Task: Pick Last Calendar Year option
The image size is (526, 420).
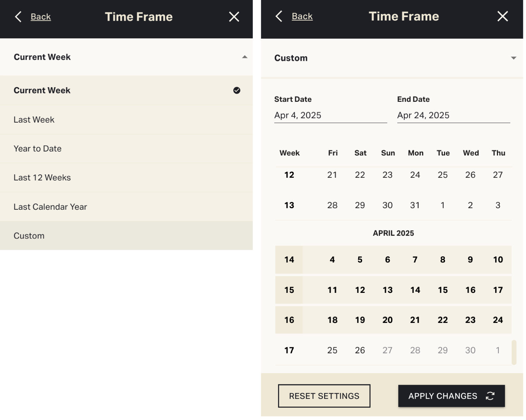Action: [50, 207]
